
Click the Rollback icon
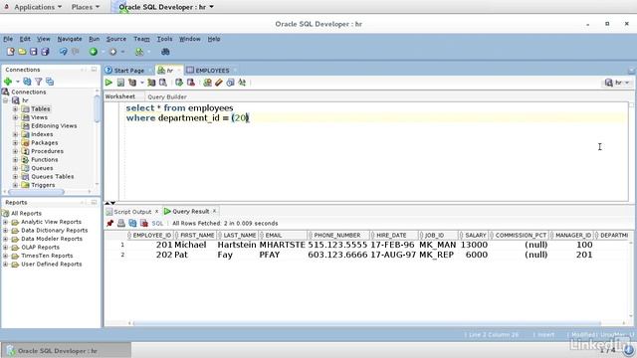pyautogui.click(x=190, y=83)
